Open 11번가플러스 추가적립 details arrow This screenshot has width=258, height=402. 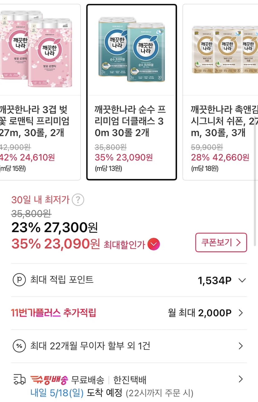pyautogui.click(x=241, y=313)
